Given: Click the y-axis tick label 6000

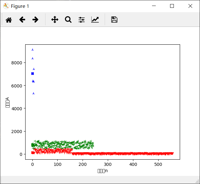Looking at the screenshot, I should [x=17, y=86].
